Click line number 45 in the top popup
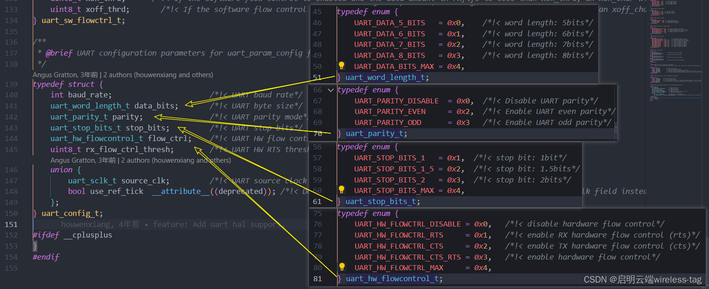This screenshot has height=289, width=709. click(x=317, y=11)
